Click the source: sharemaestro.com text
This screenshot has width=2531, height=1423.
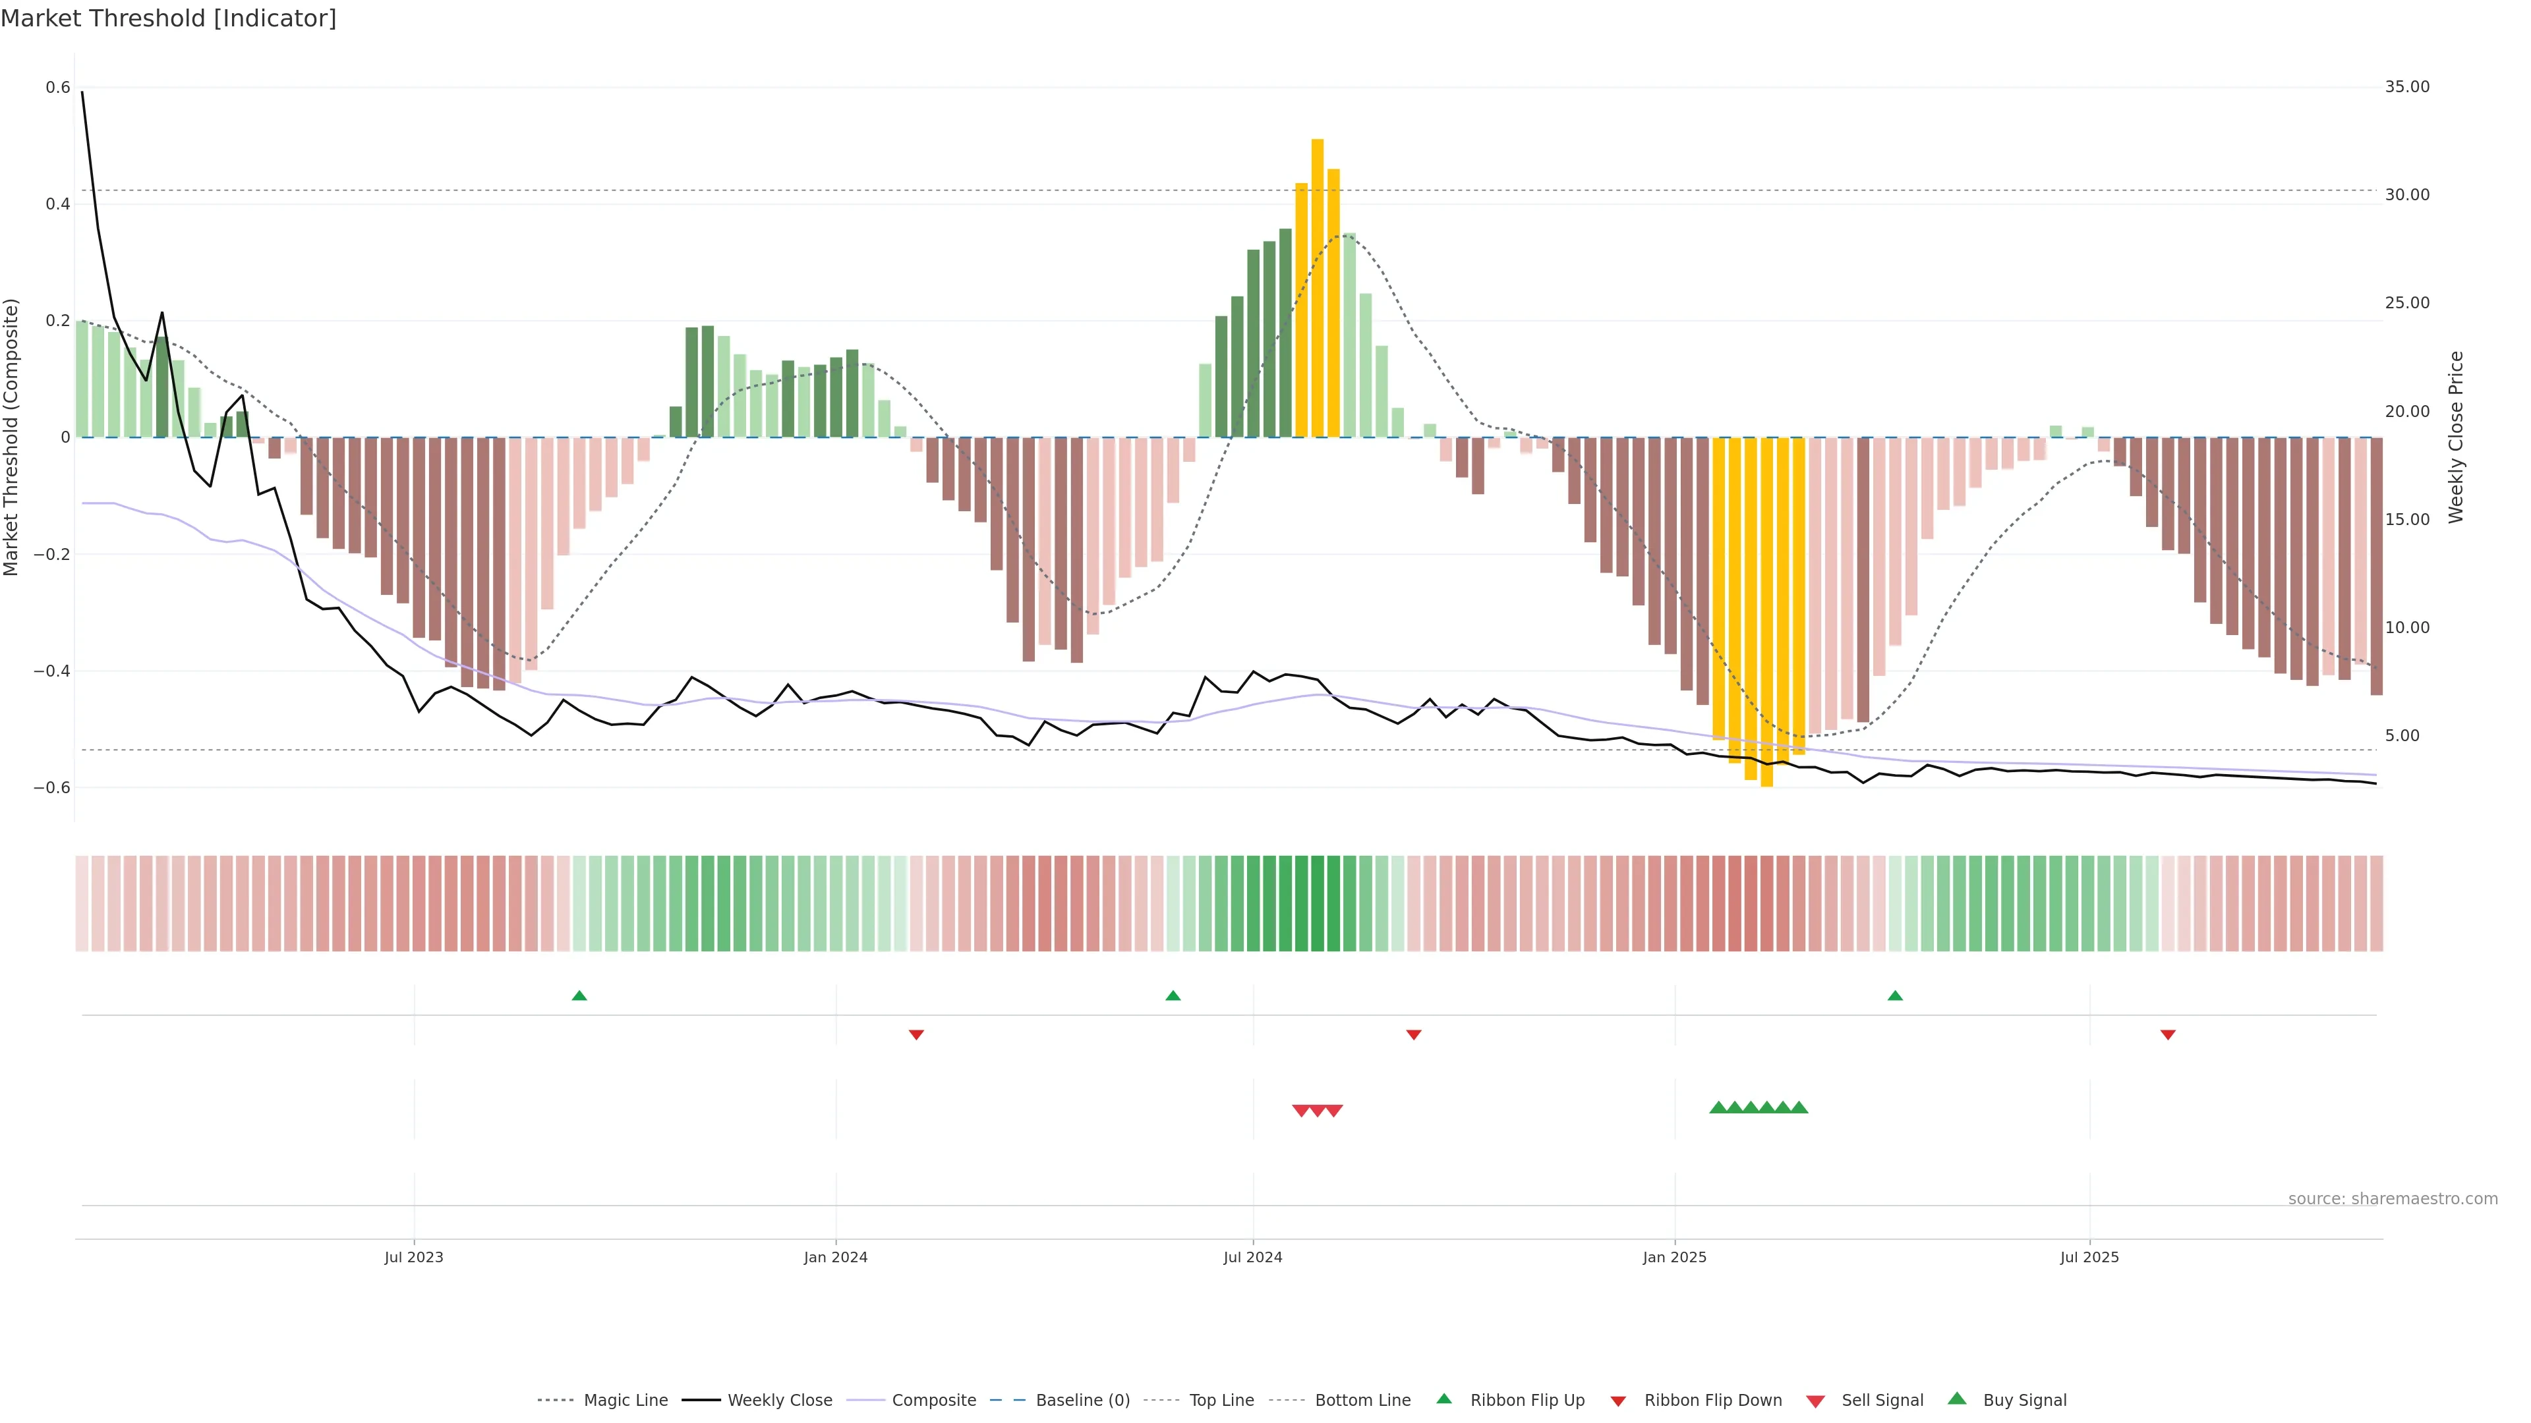[2393, 1199]
